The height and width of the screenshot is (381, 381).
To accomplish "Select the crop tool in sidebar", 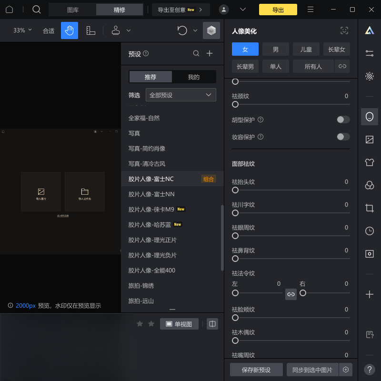I will 370,208.
